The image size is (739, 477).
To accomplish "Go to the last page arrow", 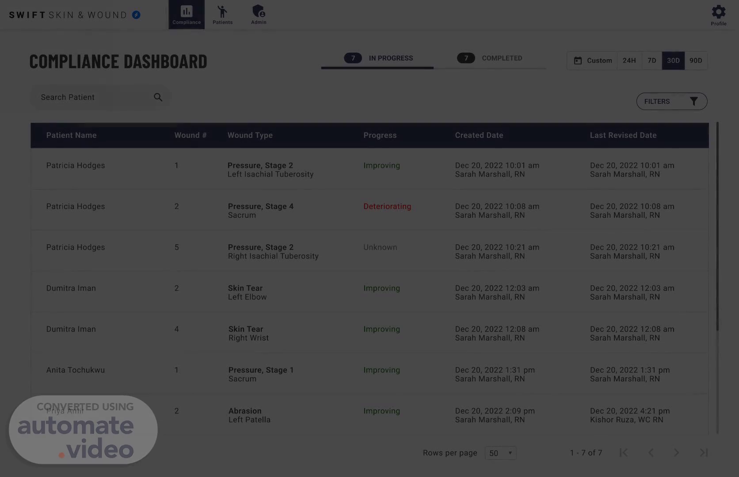I will 704,453.
